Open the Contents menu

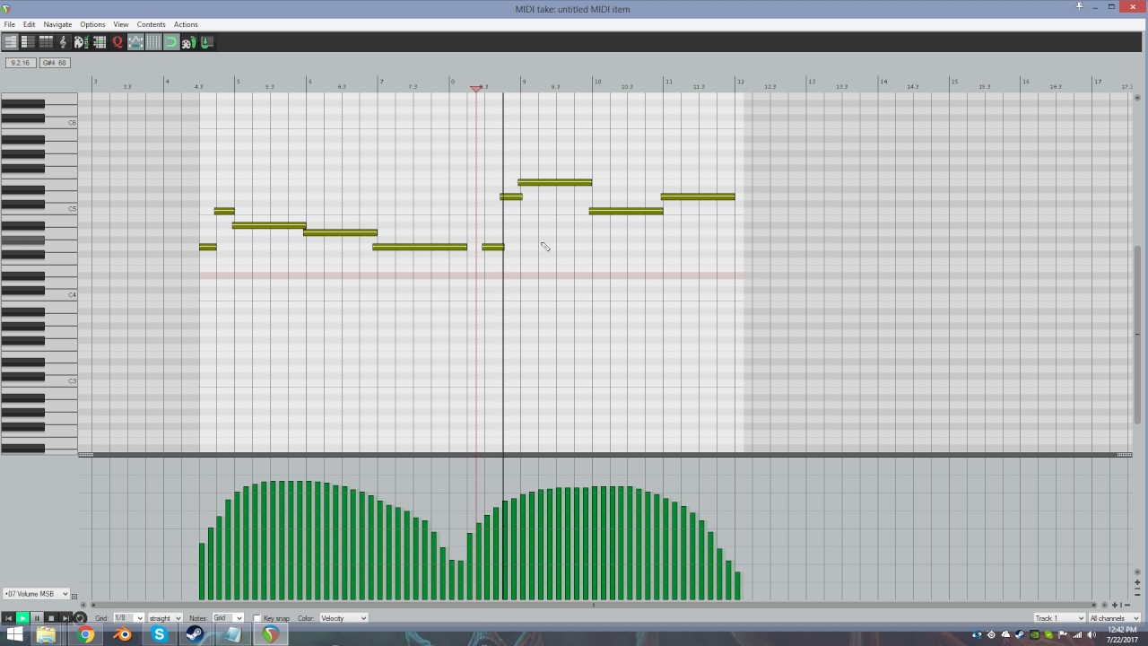(x=151, y=24)
